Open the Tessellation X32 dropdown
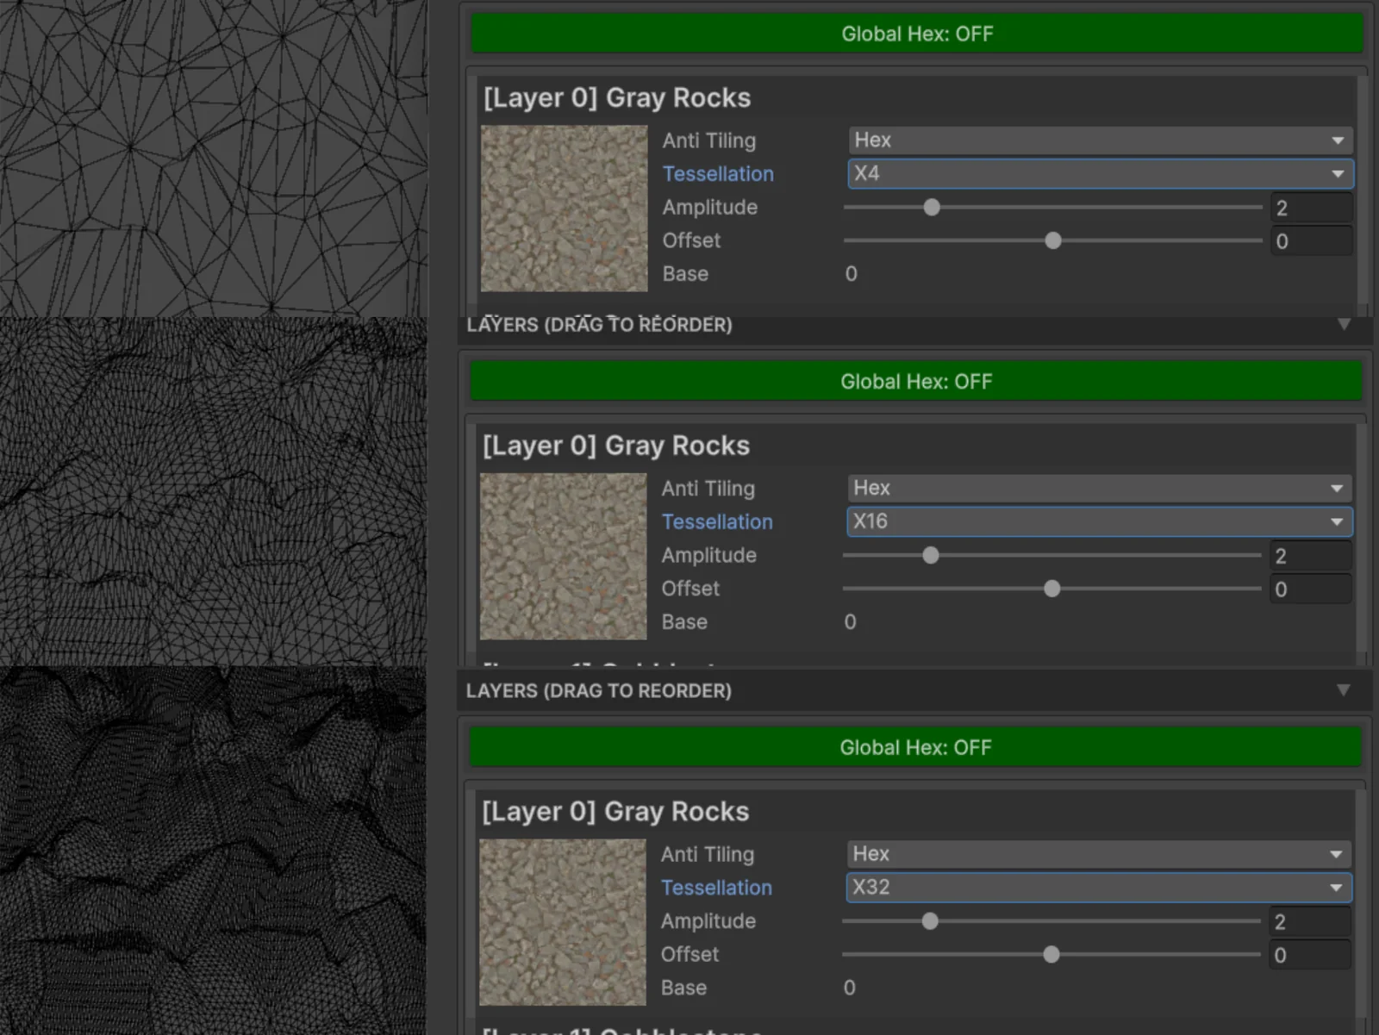This screenshot has height=1035, width=1379. pyautogui.click(x=1099, y=888)
